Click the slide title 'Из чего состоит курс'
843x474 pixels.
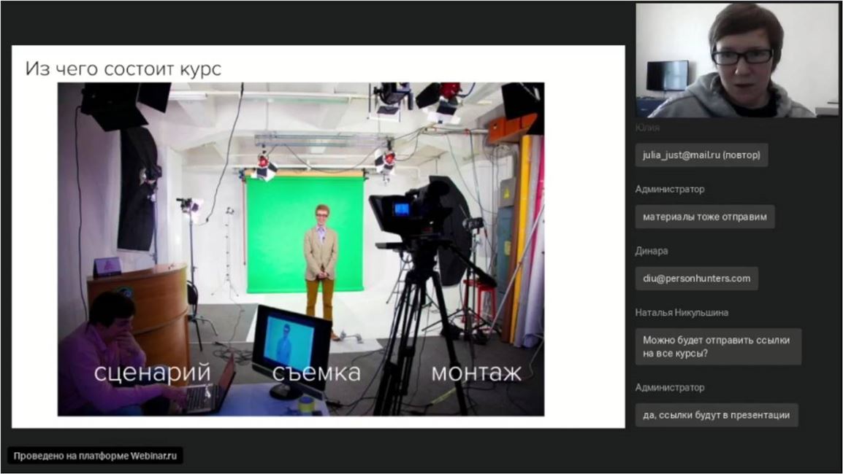[123, 69]
